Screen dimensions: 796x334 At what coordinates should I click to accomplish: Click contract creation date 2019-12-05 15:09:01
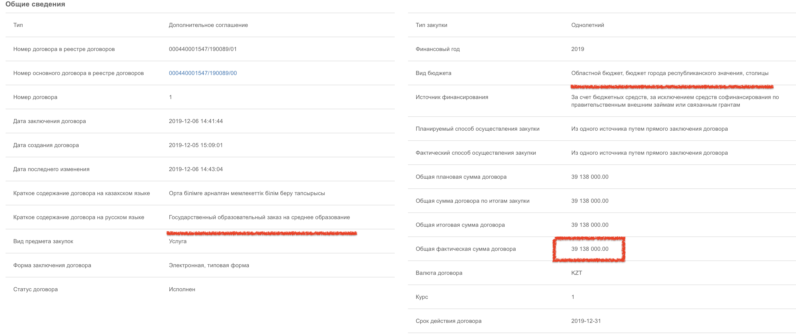[x=195, y=145]
